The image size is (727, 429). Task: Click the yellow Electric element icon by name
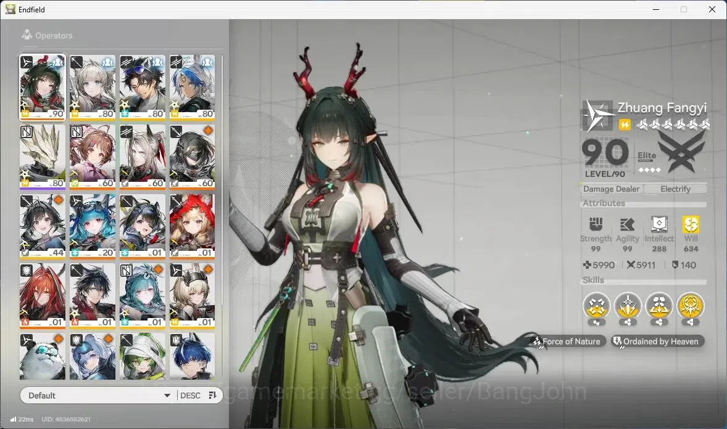(625, 124)
